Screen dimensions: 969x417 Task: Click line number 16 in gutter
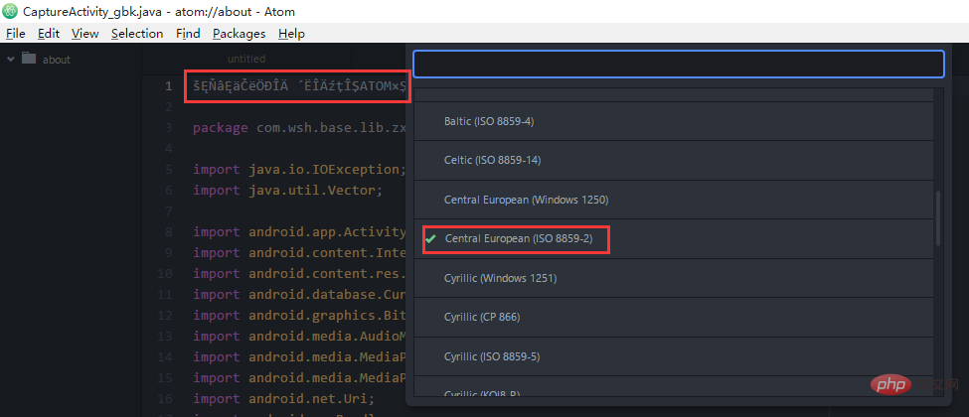pos(166,398)
